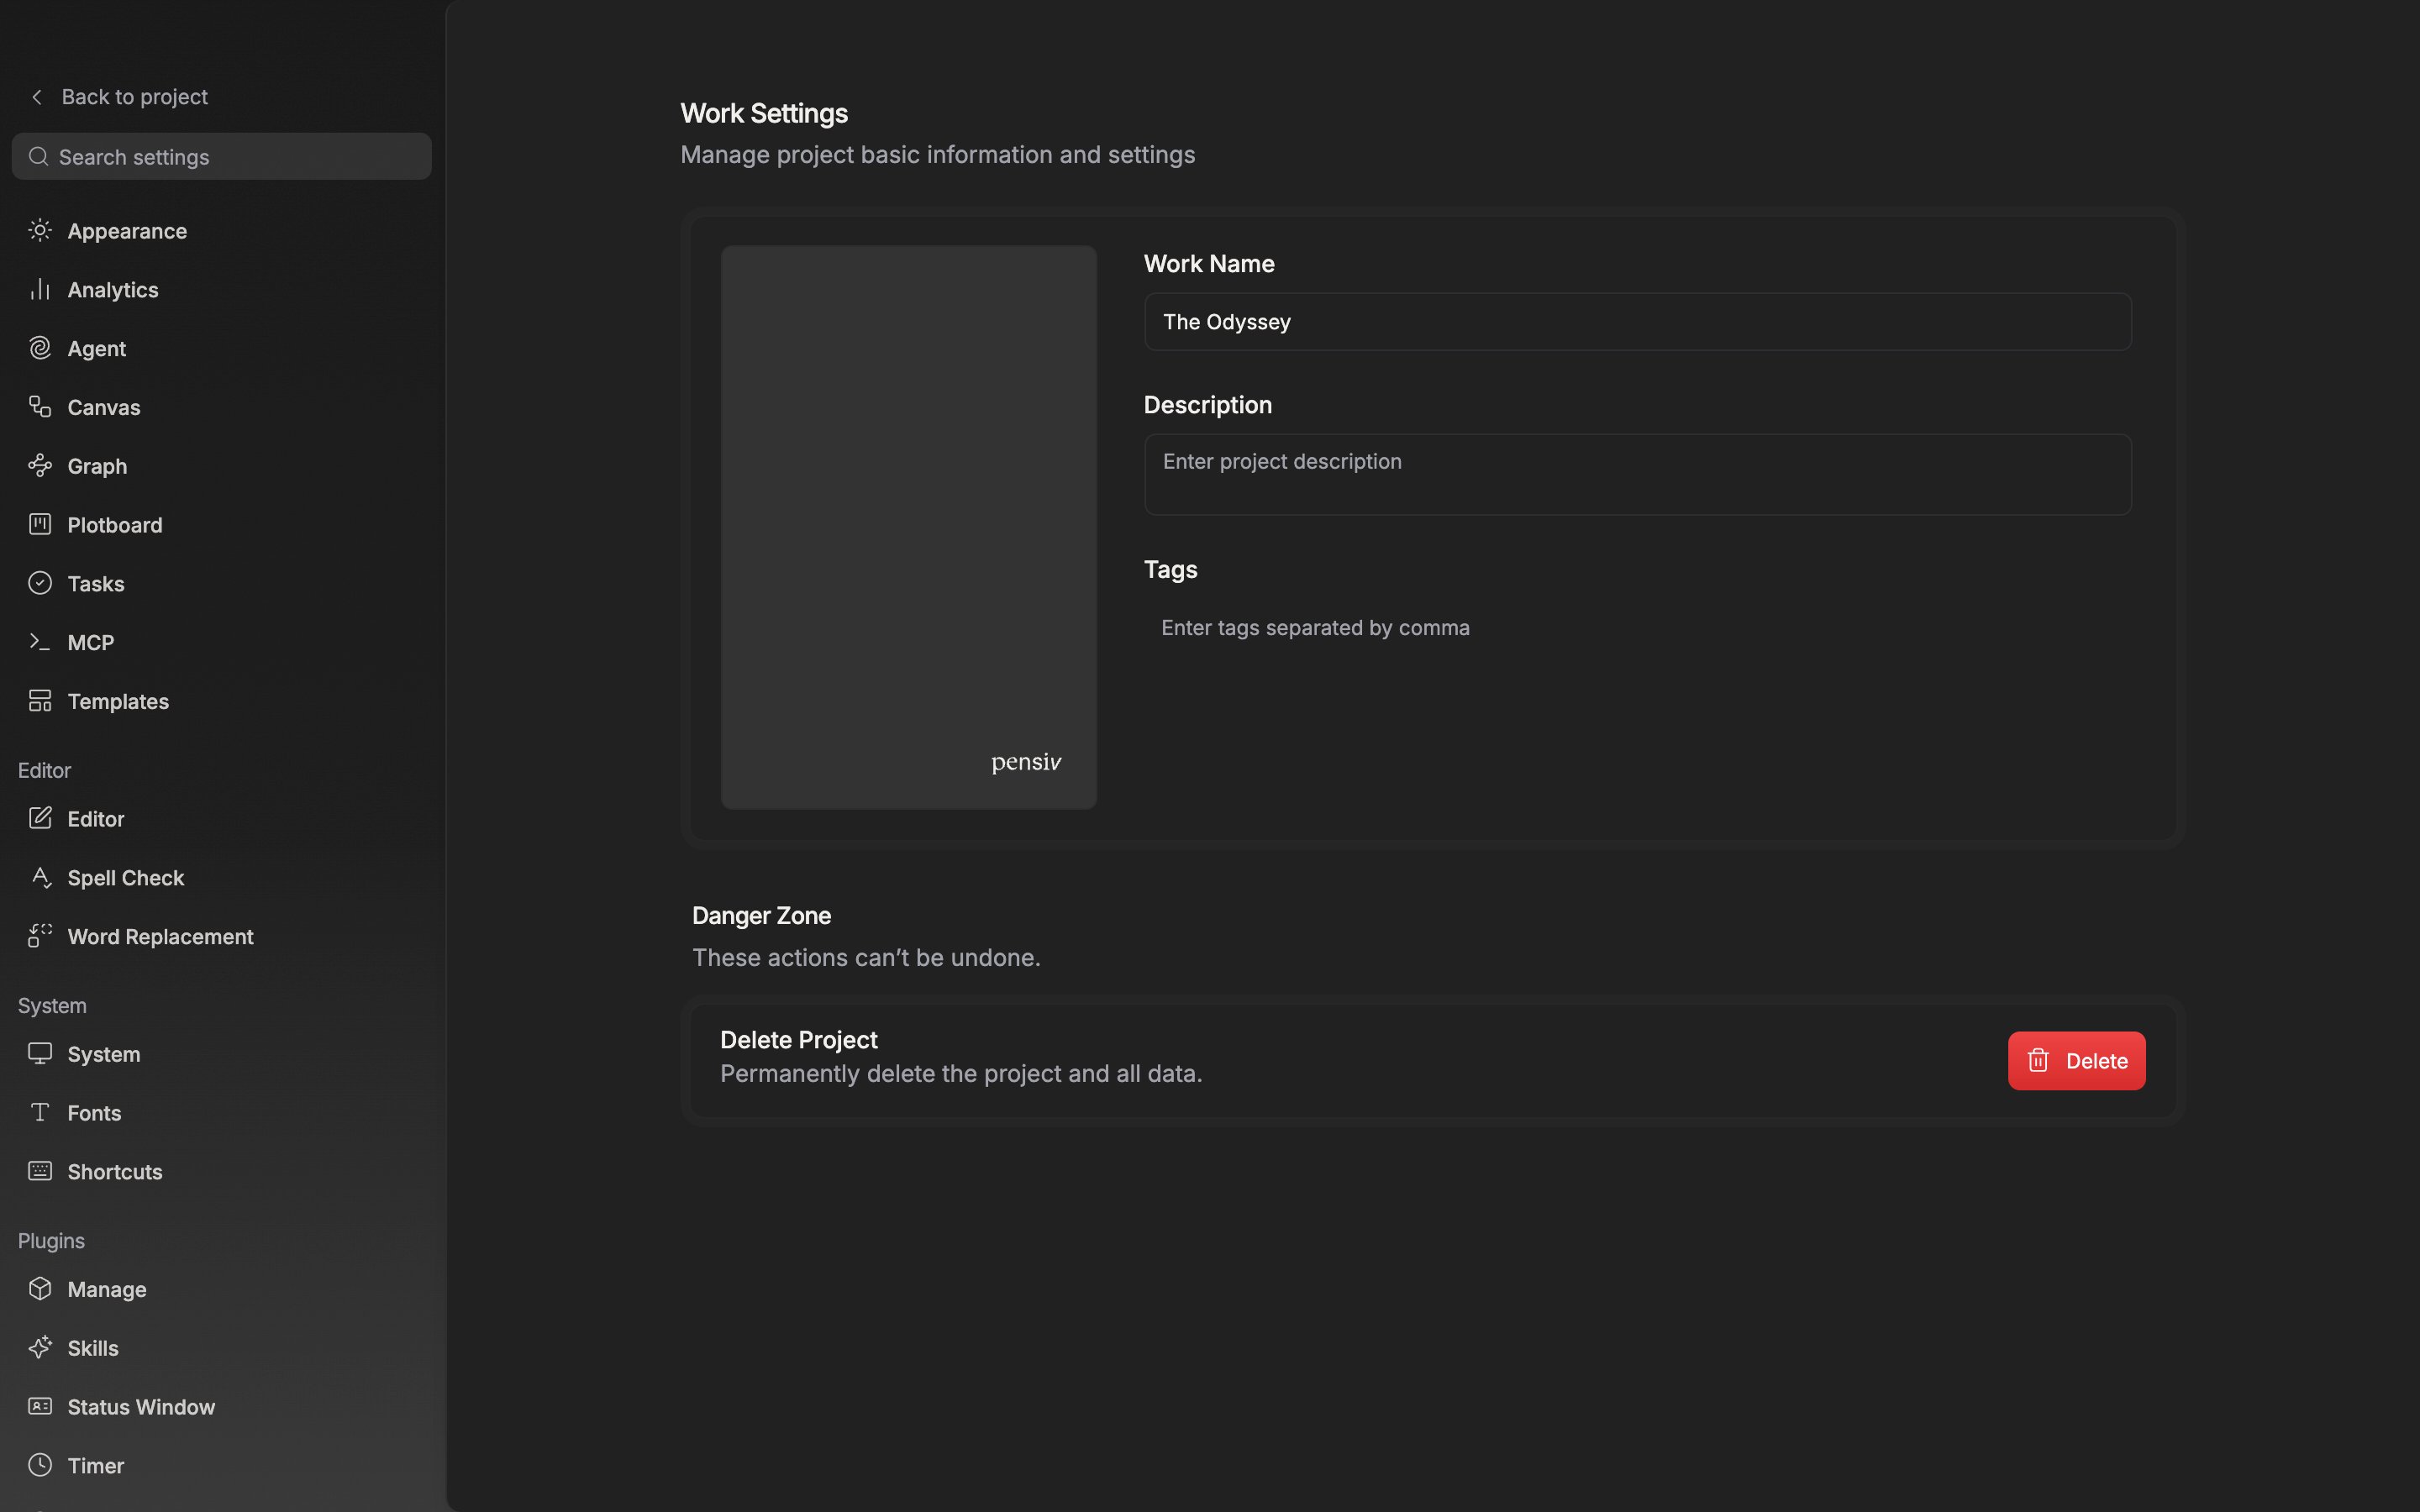Open Tasks settings

click(221, 584)
